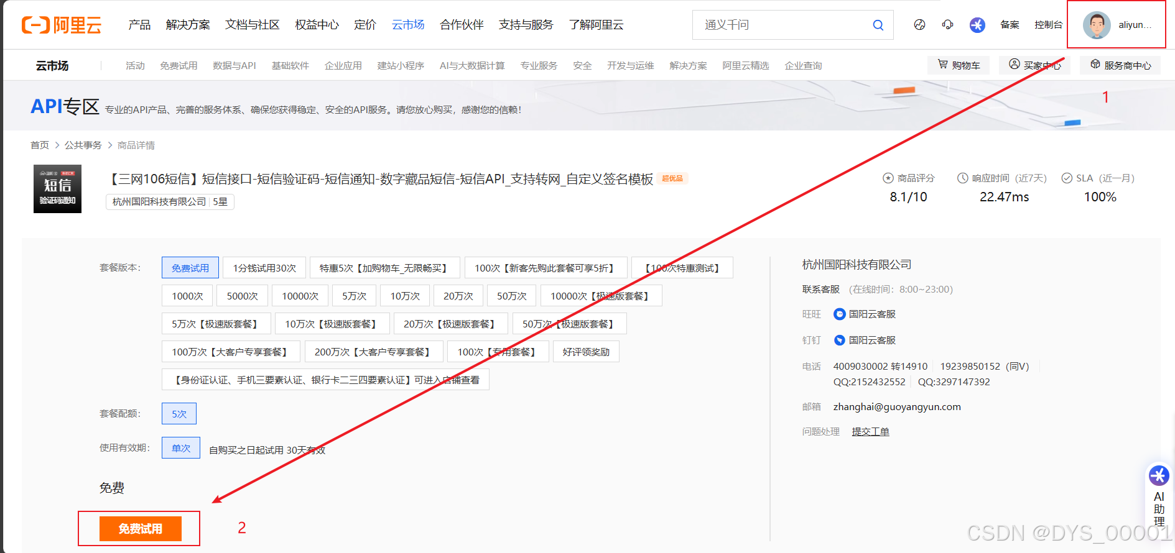The width and height of the screenshot is (1175, 553).
Task: Click the Aliyun logo
Action: (x=62, y=25)
